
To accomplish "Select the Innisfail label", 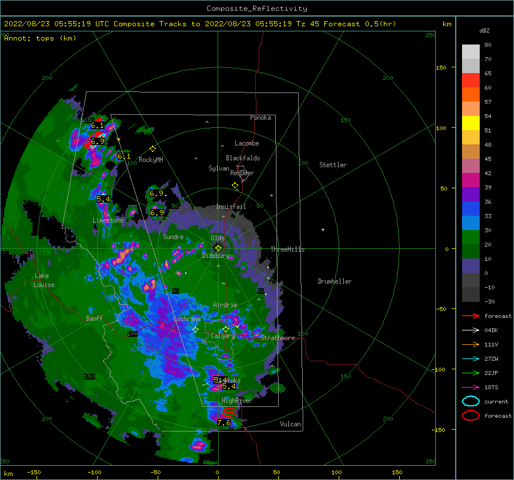I will [x=231, y=207].
